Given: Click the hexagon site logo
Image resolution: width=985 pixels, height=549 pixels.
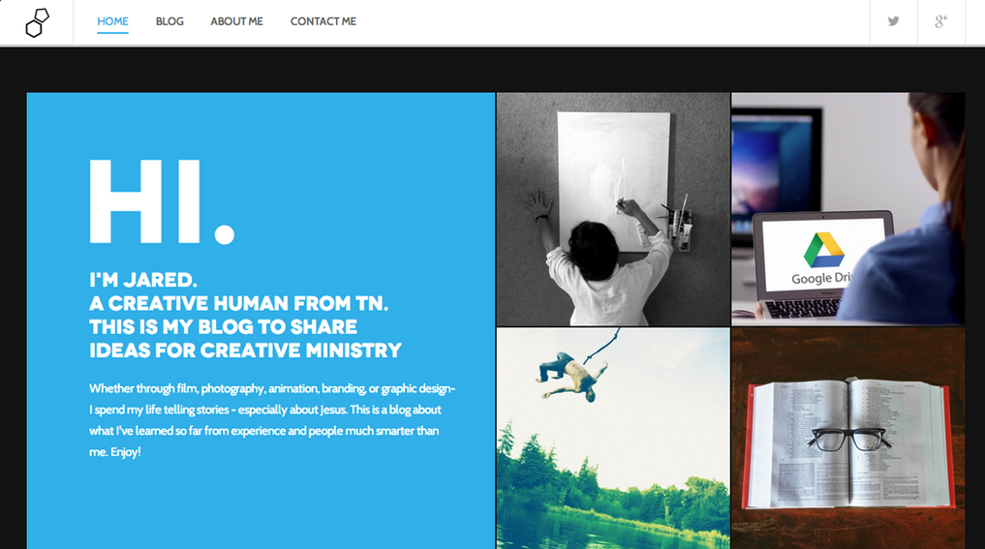Looking at the screenshot, I should click(x=37, y=22).
